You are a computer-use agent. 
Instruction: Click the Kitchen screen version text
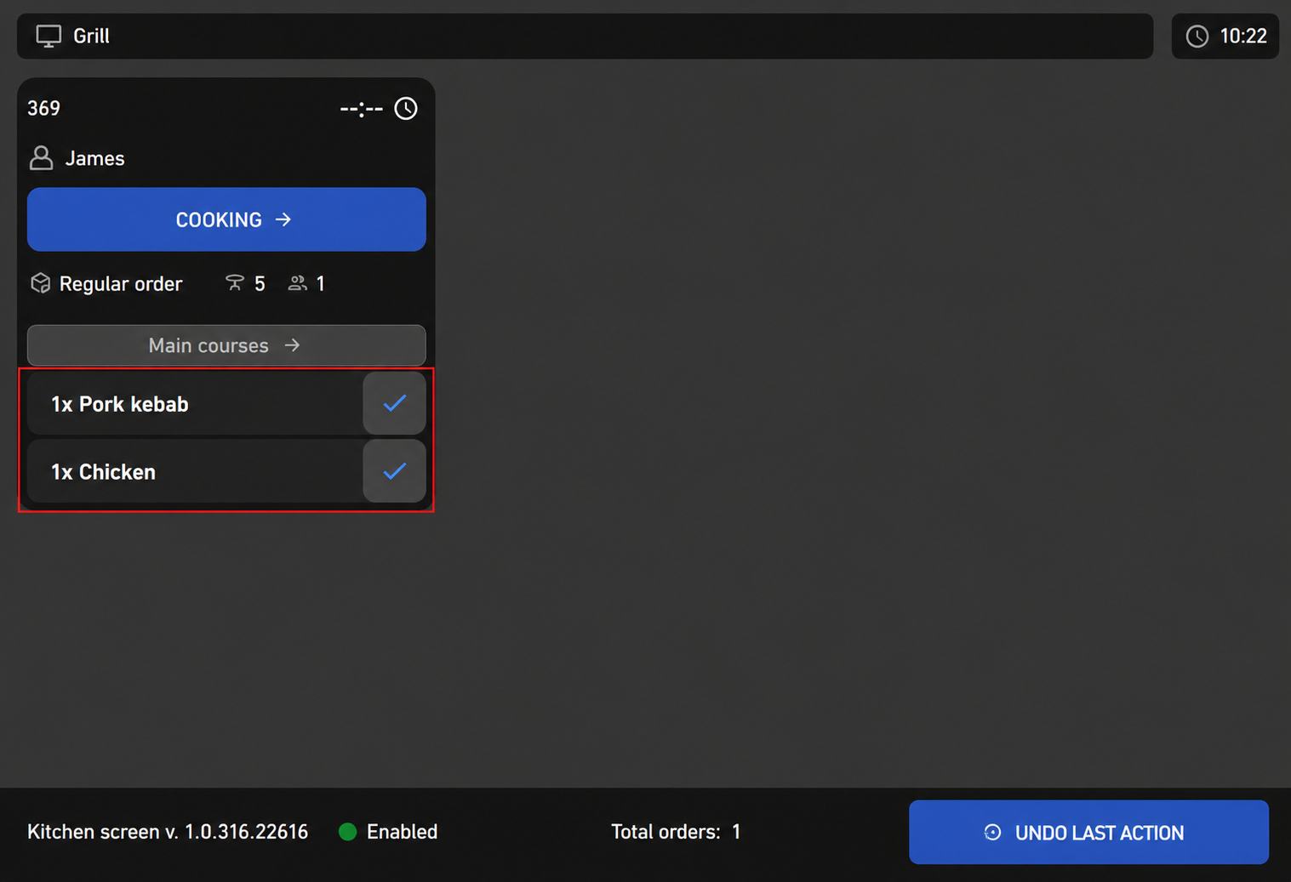point(168,832)
